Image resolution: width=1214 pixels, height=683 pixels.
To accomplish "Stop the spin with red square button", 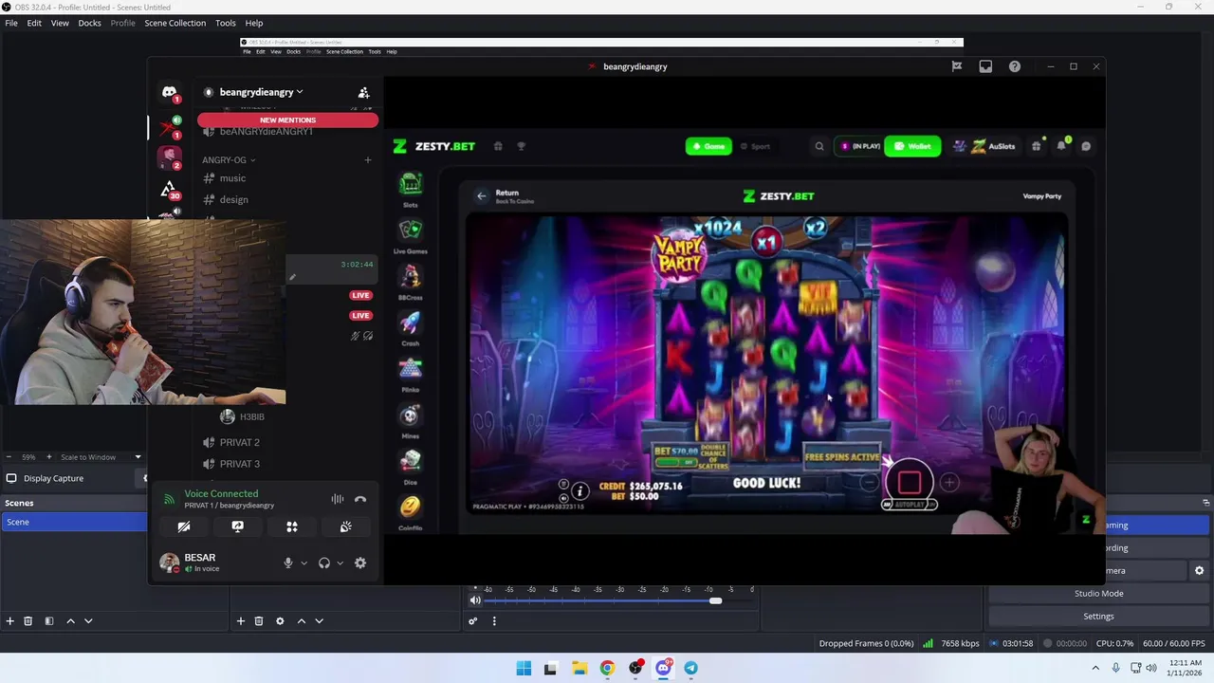I will (x=910, y=482).
